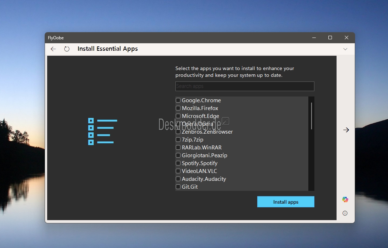Click the refresh circular arrow icon
The height and width of the screenshot is (248, 388).
67,49
